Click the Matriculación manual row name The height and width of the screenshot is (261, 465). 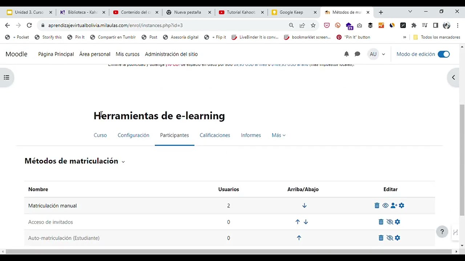(52, 206)
